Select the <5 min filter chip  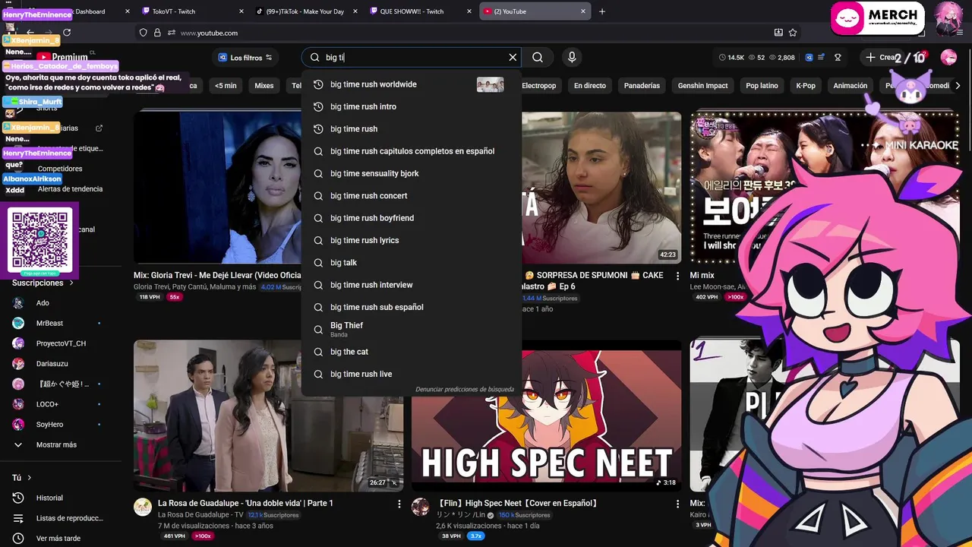point(226,86)
